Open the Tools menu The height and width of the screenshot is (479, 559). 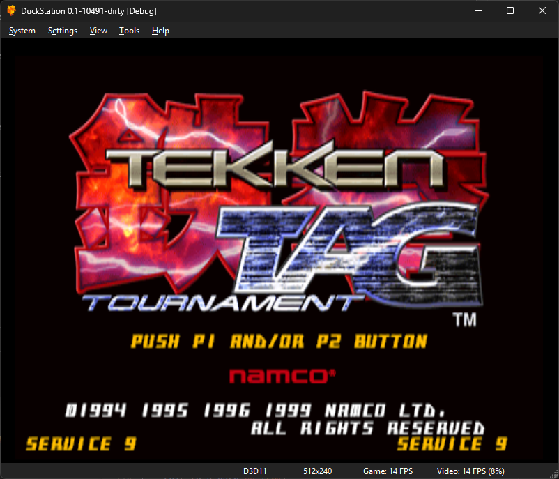(x=129, y=31)
